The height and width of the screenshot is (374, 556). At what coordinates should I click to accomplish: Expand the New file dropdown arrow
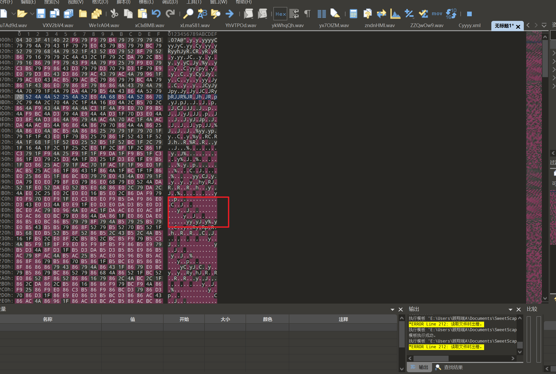click(x=13, y=13)
